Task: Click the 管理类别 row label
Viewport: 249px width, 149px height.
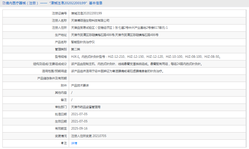Action: pos(61,49)
